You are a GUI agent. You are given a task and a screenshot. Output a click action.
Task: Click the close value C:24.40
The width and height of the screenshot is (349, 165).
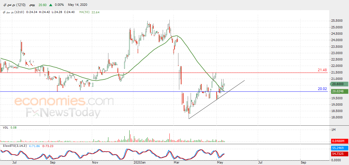[69, 12]
